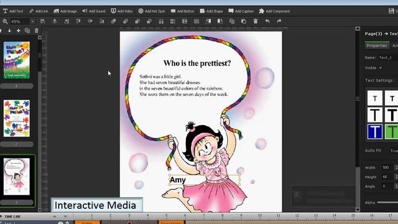Delete the Text_1 timeline row
The image size is (398, 224).
[67, 223]
